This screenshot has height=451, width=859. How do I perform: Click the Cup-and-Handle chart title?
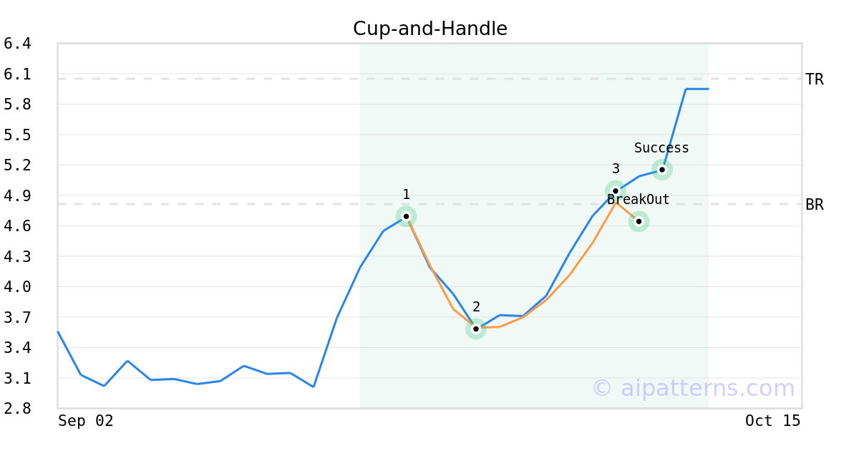(429, 29)
